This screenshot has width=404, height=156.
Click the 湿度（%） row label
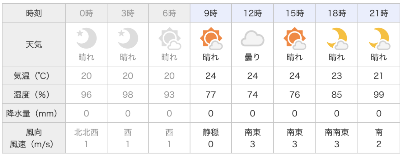point(34,95)
